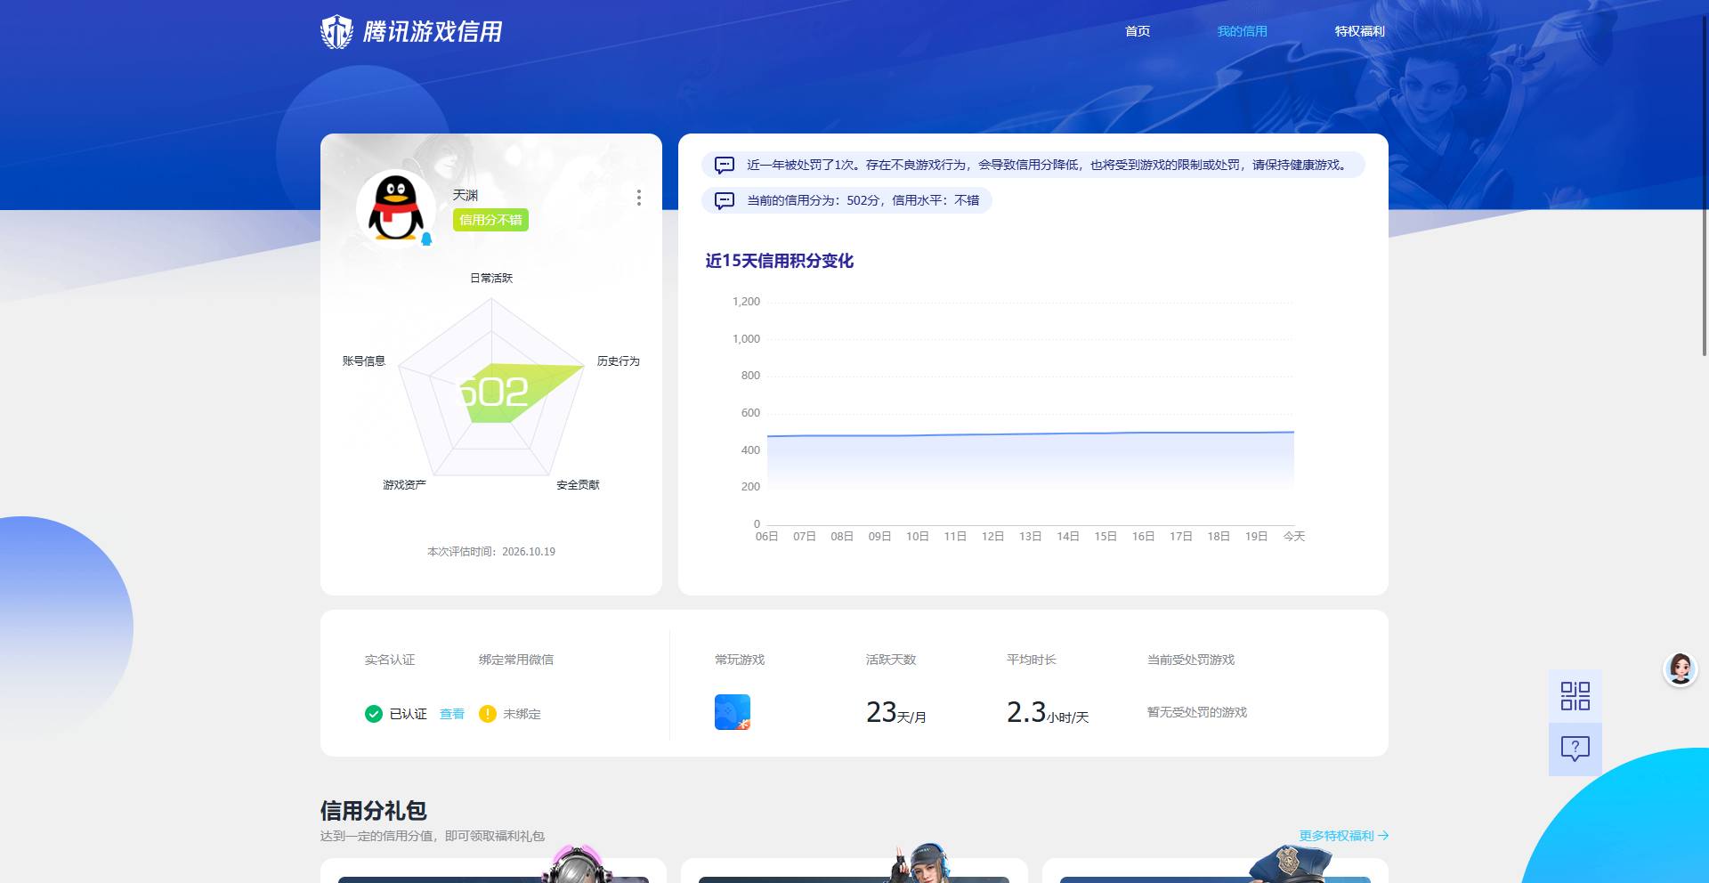Click the message icon beside the current credit score
Image resolution: width=1709 pixels, height=883 pixels.
[725, 200]
